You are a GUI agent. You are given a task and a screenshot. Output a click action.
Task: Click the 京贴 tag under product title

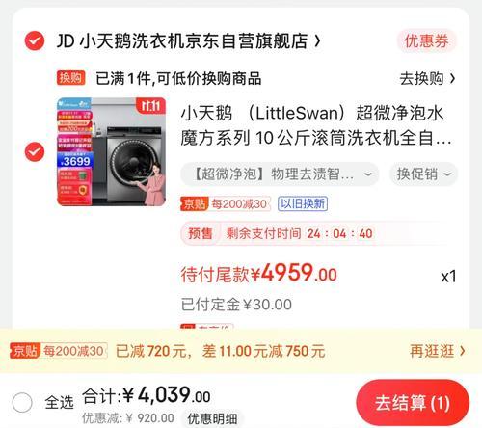point(194,203)
